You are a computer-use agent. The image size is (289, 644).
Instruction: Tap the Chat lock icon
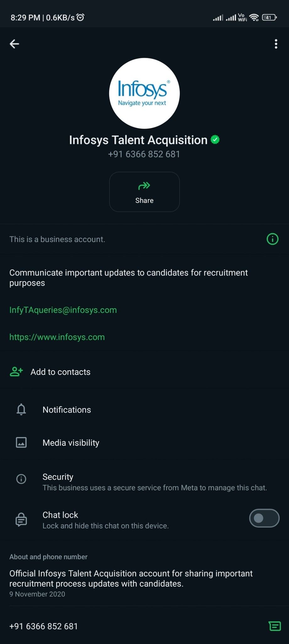[x=21, y=519]
